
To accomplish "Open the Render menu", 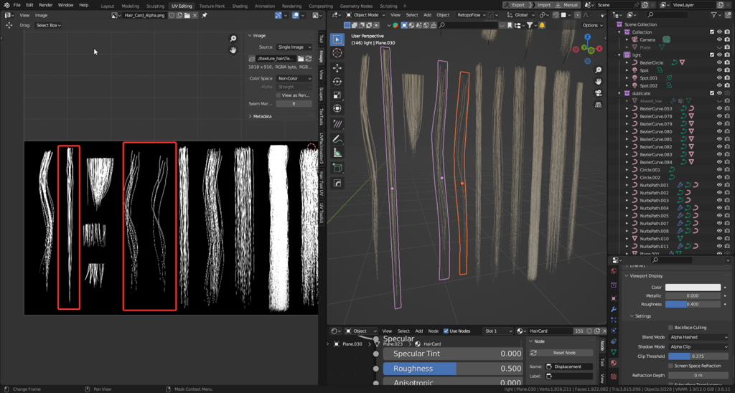I will coord(45,5).
